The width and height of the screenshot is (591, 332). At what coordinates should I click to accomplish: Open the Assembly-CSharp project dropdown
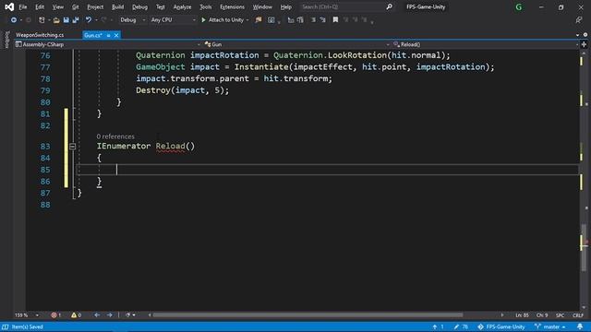[107, 44]
